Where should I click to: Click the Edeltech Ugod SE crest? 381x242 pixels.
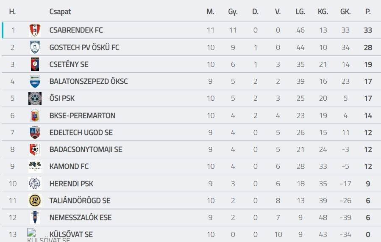pyautogui.click(x=35, y=132)
